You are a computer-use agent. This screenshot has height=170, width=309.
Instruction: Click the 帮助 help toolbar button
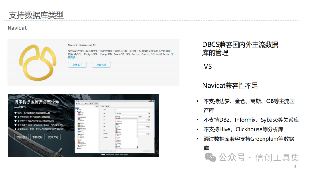pyautogui.click(x=97, y=104)
